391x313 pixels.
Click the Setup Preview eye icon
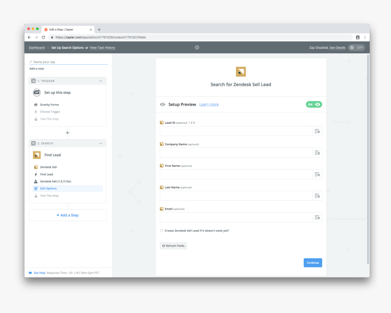coord(163,104)
